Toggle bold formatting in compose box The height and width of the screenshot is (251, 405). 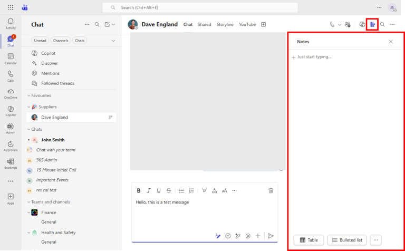coord(139,190)
